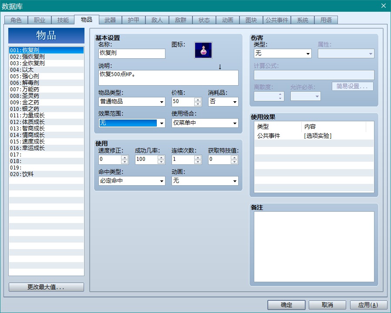
Task: Click the potion icon image for 恢复剂
Action: pos(203,50)
